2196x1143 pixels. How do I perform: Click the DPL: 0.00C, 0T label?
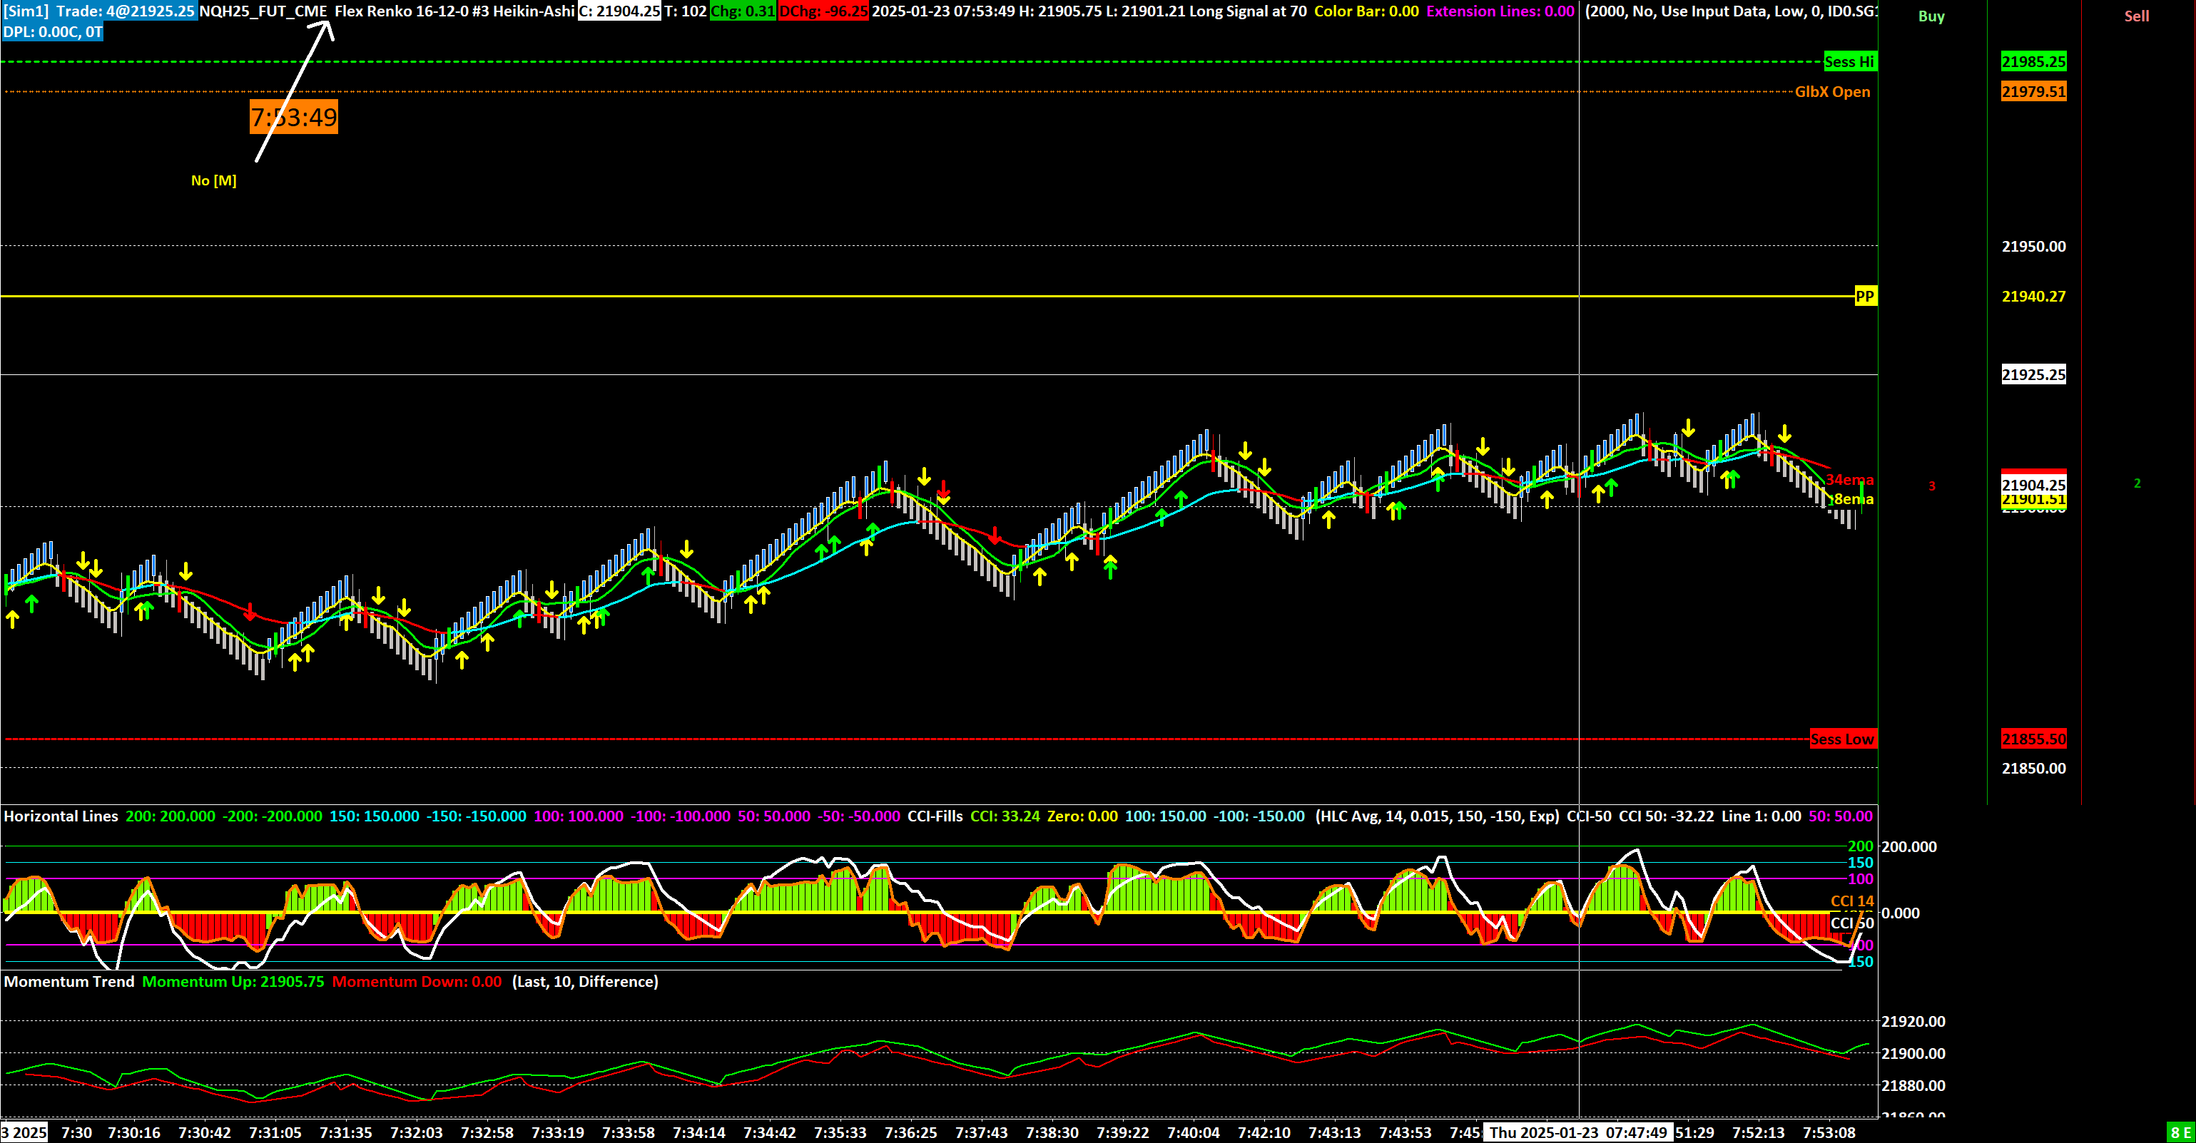52,32
